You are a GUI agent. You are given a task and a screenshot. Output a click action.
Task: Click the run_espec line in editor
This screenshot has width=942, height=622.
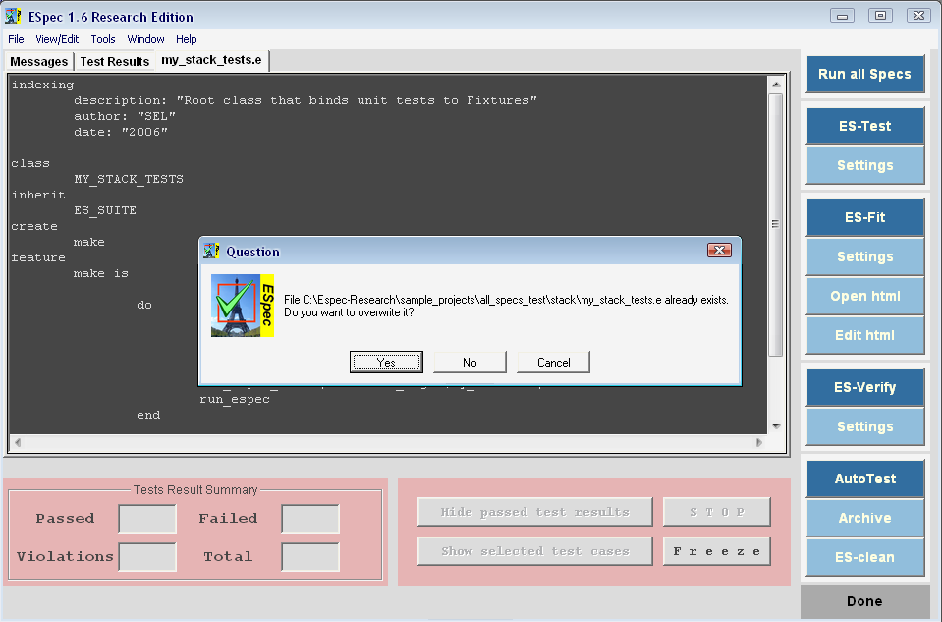[235, 399]
